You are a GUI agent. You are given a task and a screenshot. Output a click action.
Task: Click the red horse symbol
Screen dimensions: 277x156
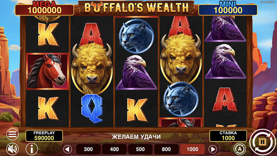[47, 71]
